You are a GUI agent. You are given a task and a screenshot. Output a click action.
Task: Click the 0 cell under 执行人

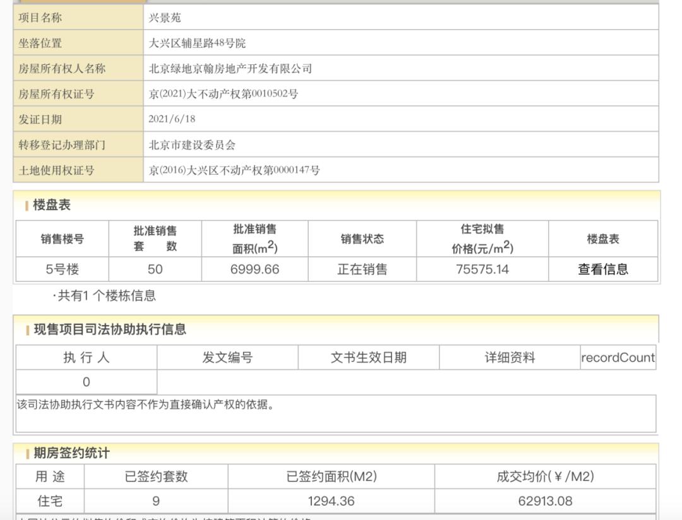click(86, 382)
